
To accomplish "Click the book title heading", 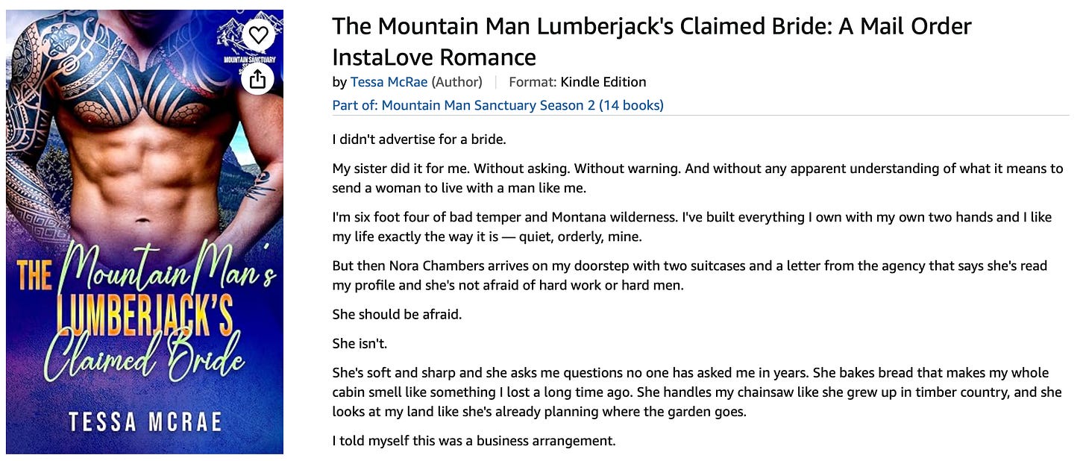I will [x=652, y=41].
